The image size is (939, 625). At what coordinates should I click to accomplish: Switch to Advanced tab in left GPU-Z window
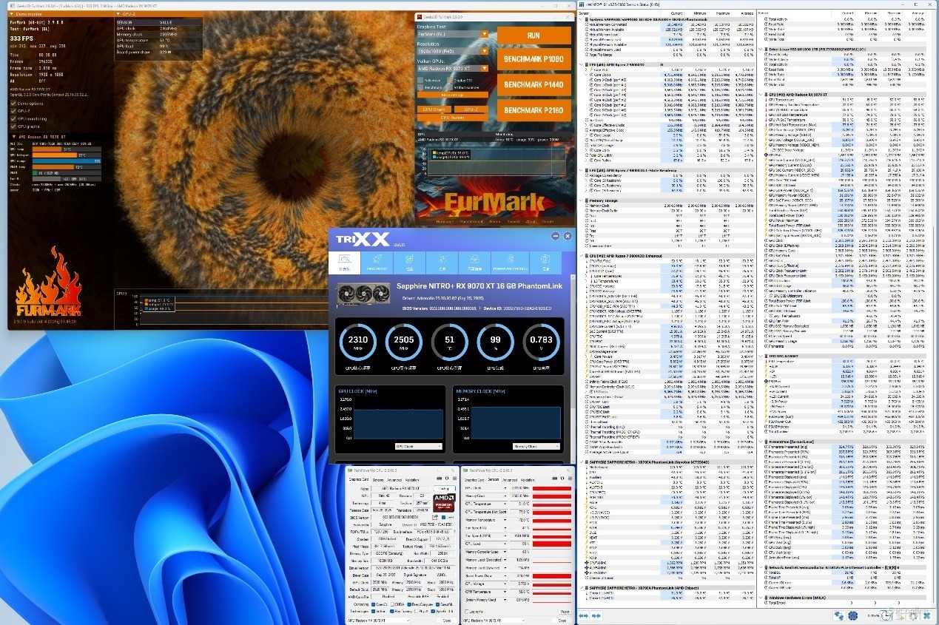(x=394, y=480)
